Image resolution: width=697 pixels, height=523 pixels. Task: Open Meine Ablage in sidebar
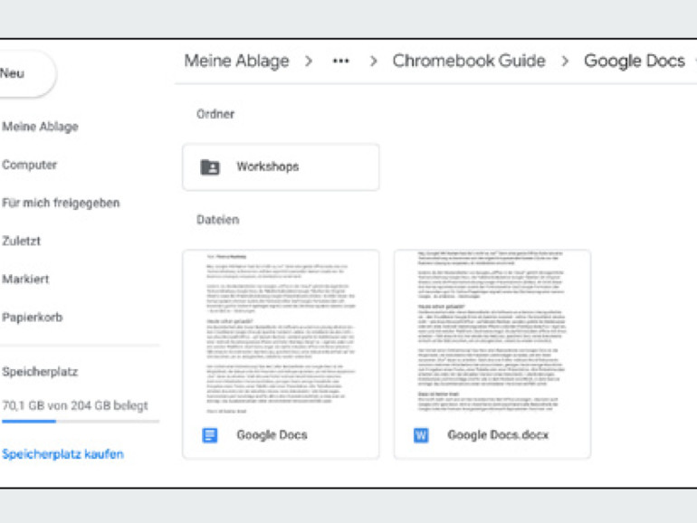pos(40,127)
